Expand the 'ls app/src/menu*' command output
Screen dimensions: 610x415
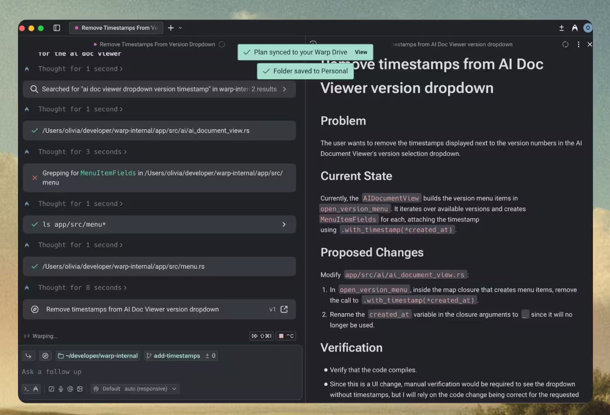(x=283, y=225)
